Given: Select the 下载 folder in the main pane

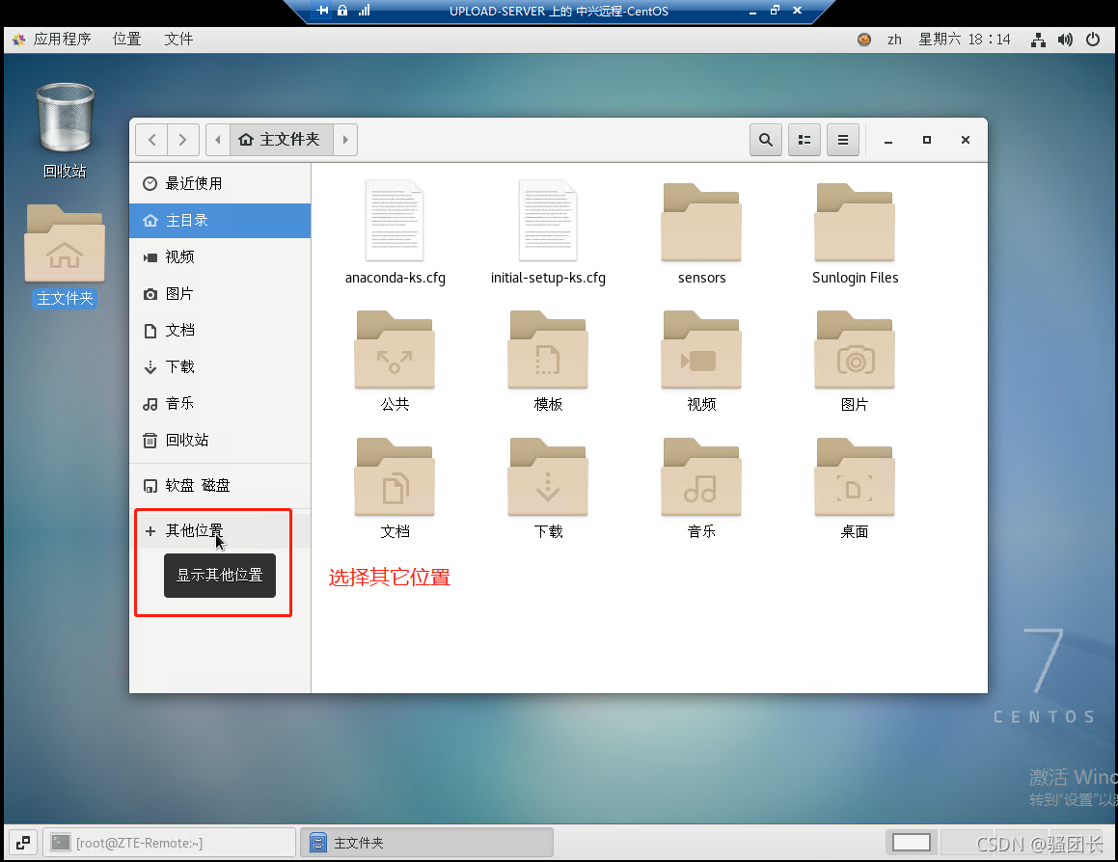Looking at the screenshot, I should (x=548, y=476).
